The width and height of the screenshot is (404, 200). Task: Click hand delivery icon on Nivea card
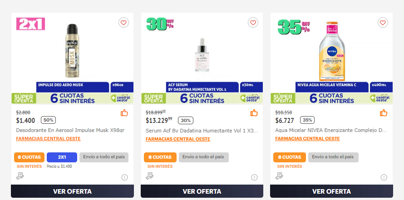click(x=279, y=176)
